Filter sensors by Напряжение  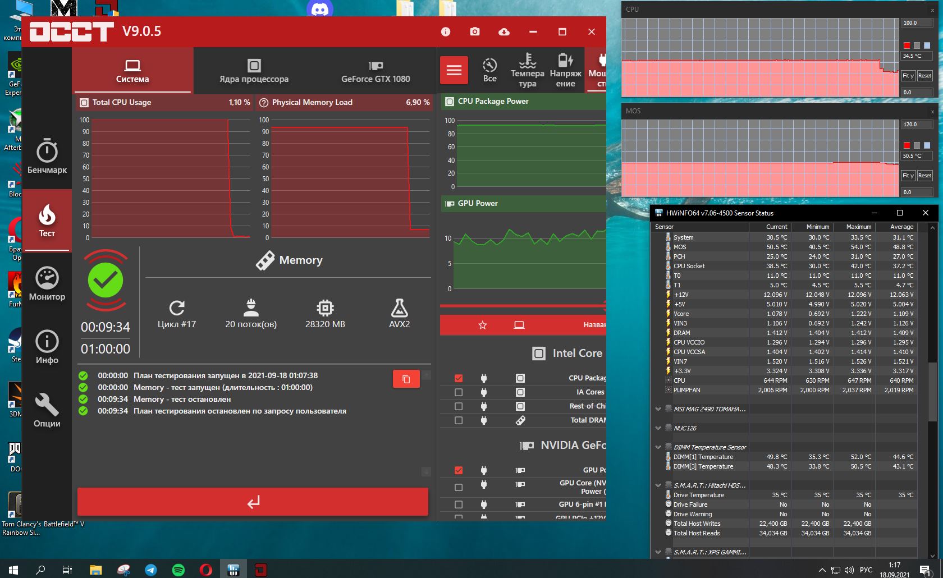coord(565,71)
